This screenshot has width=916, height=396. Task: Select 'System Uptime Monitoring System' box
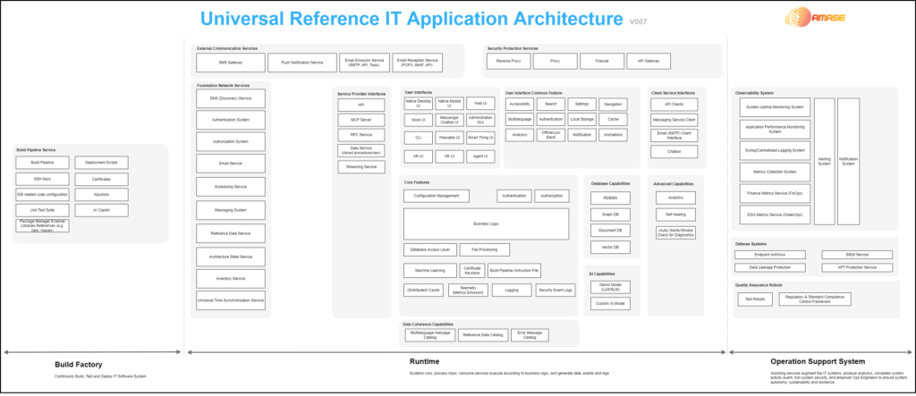click(775, 107)
